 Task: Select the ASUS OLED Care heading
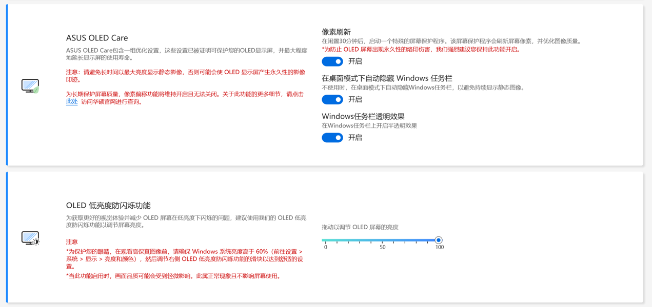(x=97, y=38)
